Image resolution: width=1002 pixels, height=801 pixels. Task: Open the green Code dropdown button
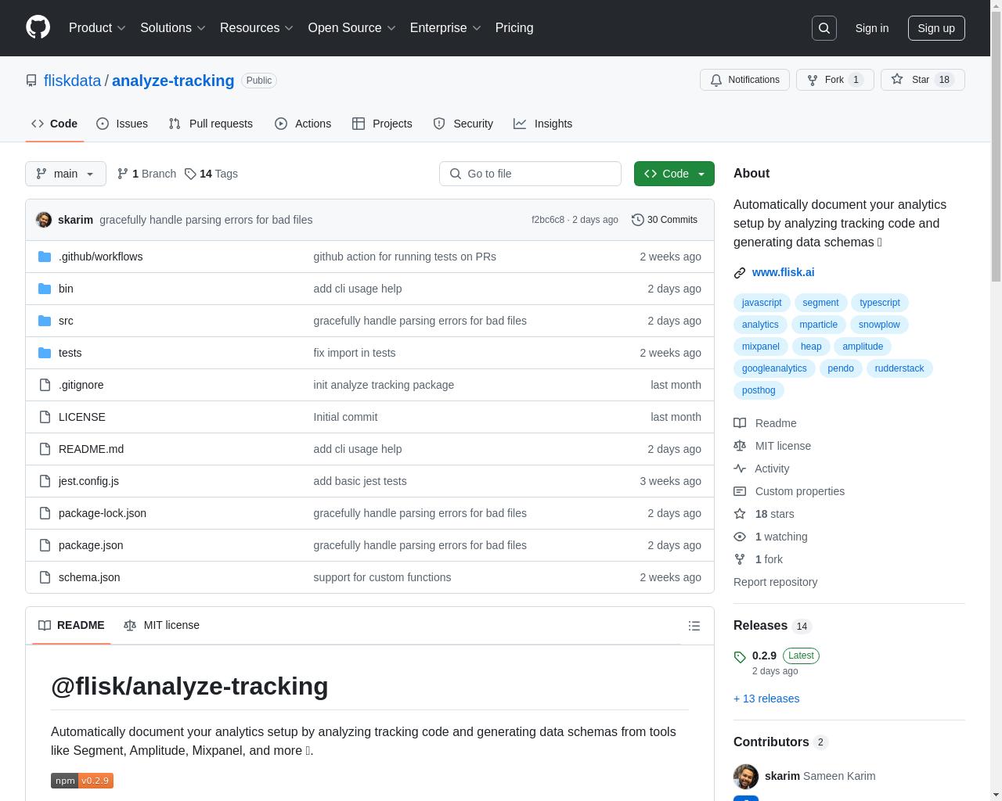(x=674, y=174)
